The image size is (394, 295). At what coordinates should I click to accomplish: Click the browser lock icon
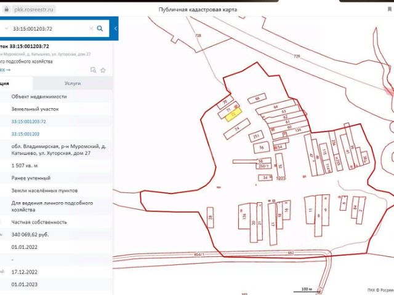click(7, 10)
